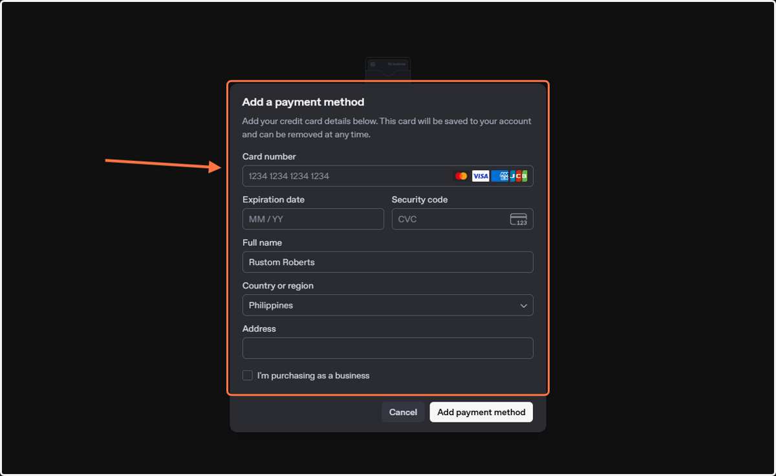The height and width of the screenshot is (476, 776).
Task: Click the CVC card hint icon
Action: coord(519,219)
